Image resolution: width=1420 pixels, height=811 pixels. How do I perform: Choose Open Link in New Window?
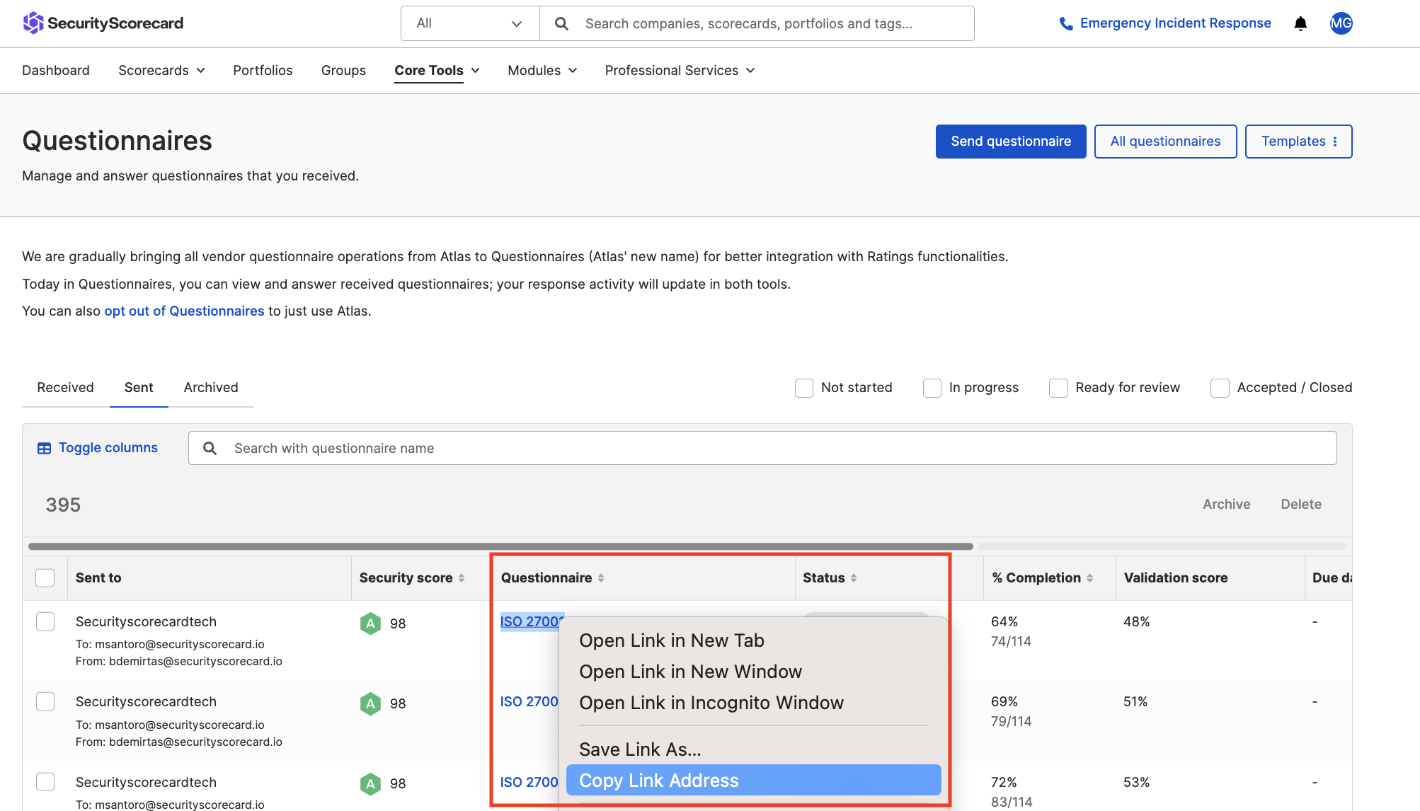(x=753, y=672)
